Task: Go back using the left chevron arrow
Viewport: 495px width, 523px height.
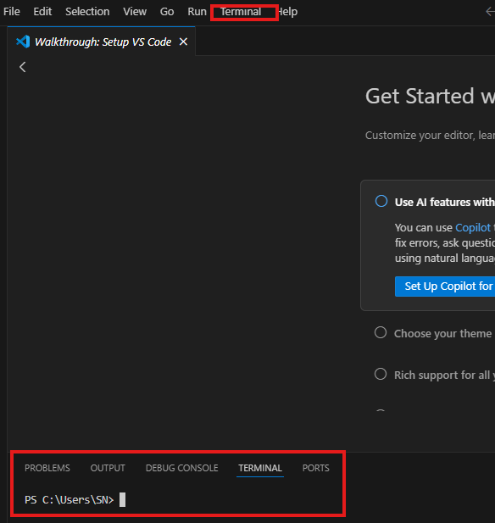Action: tap(22, 67)
